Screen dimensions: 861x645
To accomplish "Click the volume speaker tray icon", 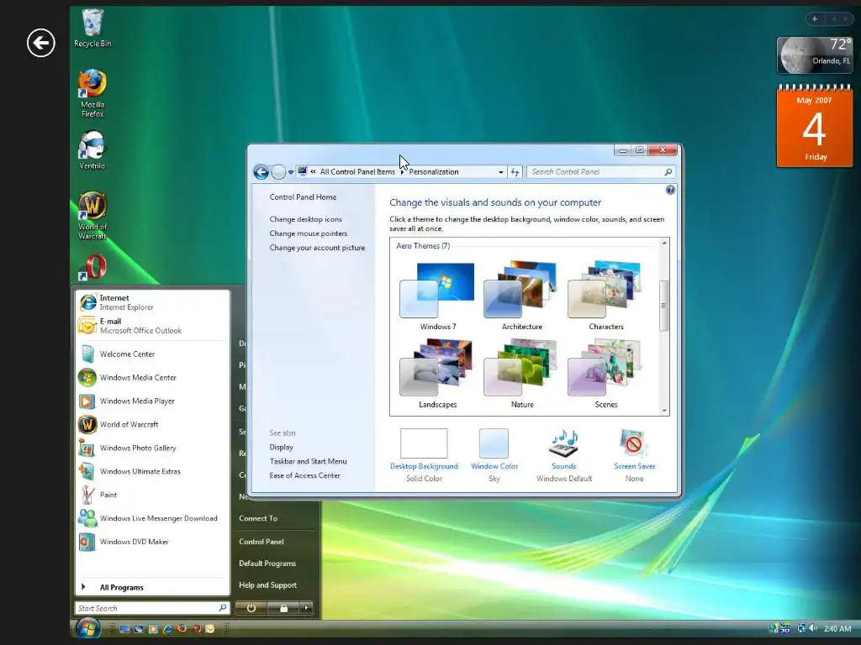I will (813, 628).
